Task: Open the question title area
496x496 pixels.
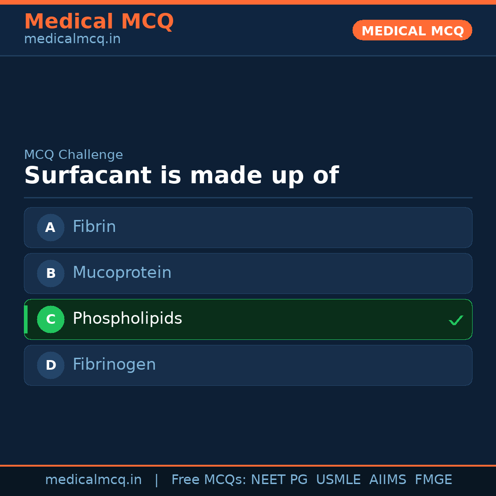Action: click(181, 175)
